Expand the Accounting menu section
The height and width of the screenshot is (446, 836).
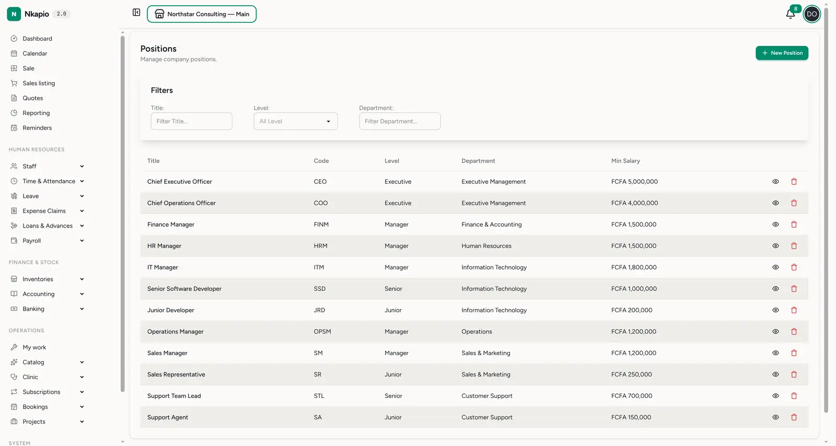[47, 294]
